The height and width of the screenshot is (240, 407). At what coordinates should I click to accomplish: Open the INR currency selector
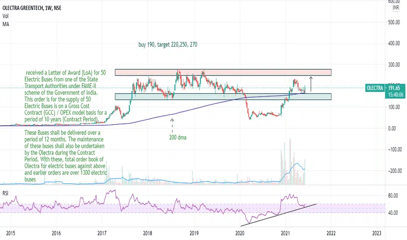(x=396, y=7)
